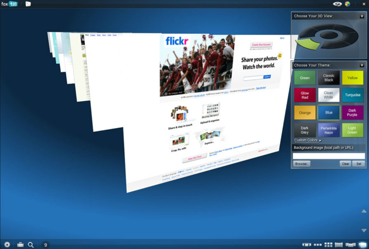The height and width of the screenshot is (249, 369).
Task: Open FoxTab settings gear icon
Action: (7, 244)
